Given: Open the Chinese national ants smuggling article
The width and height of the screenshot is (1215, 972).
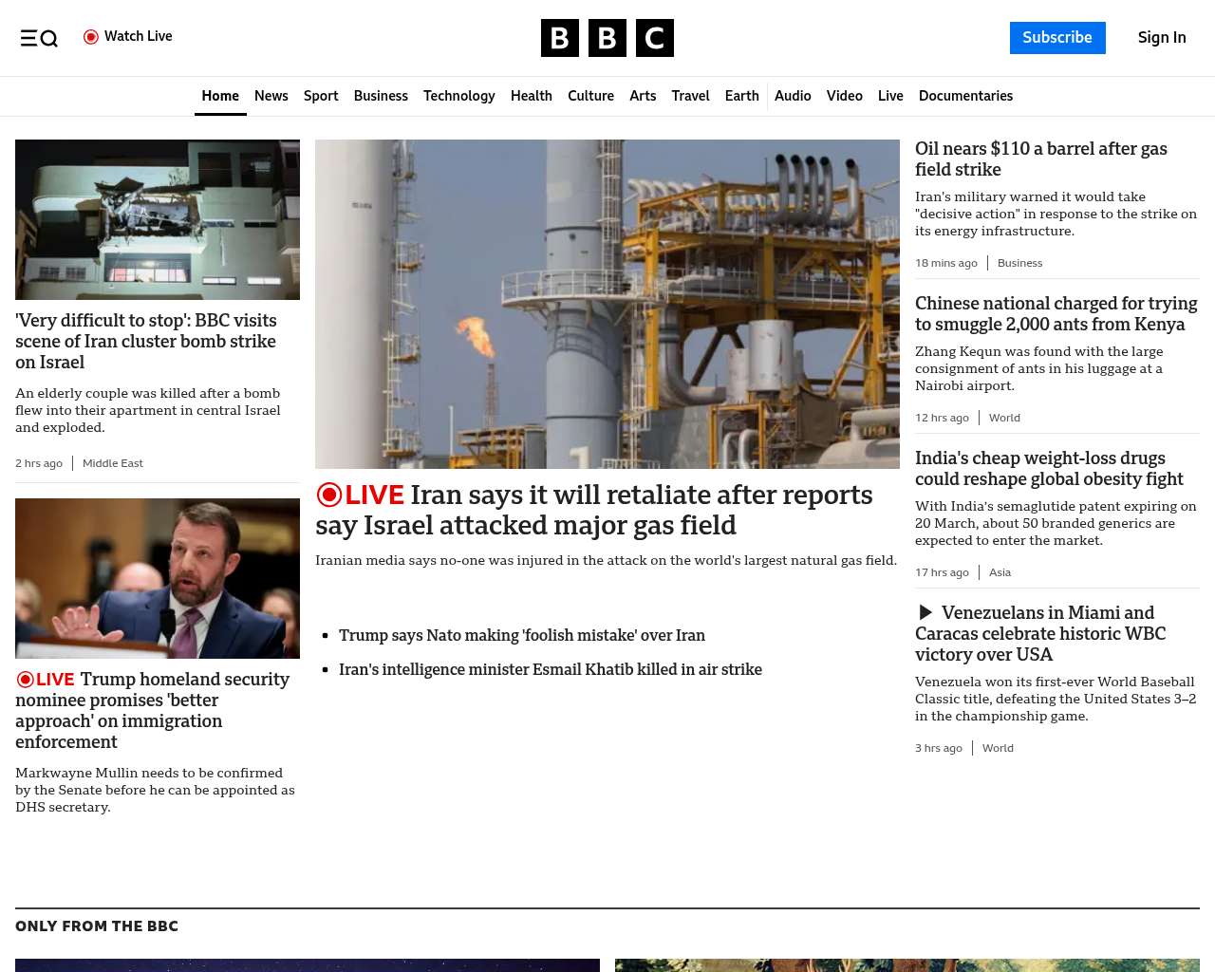Looking at the screenshot, I should click(x=1056, y=313).
